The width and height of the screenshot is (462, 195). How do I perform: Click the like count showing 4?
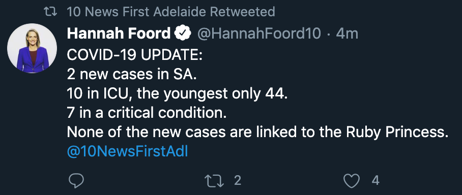pyautogui.click(x=376, y=181)
